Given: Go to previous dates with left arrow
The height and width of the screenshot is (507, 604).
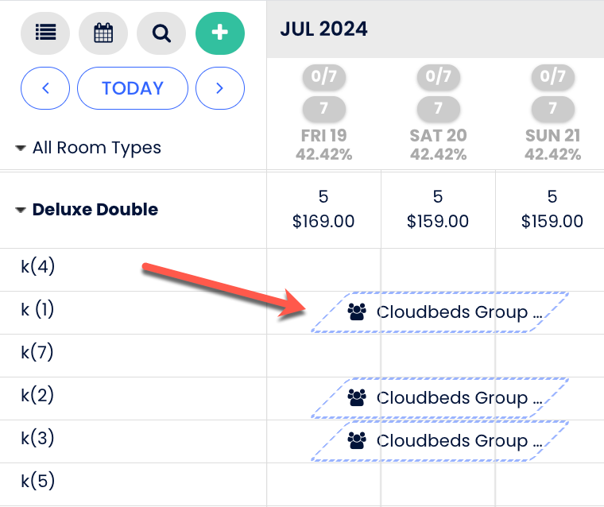Looking at the screenshot, I should (x=45, y=88).
